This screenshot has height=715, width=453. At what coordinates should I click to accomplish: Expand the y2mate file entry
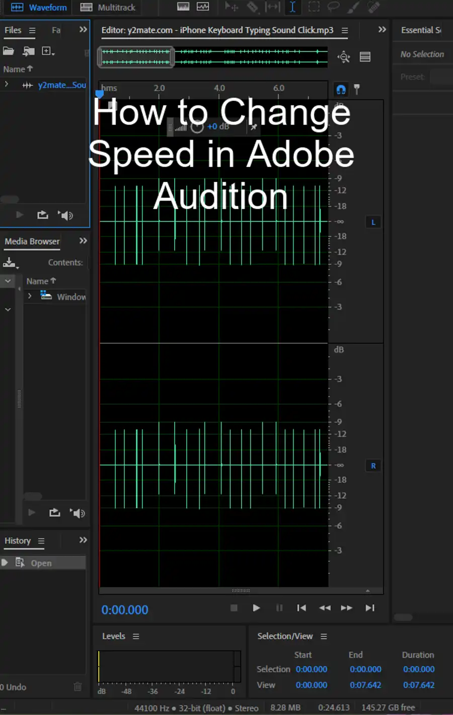click(x=7, y=85)
